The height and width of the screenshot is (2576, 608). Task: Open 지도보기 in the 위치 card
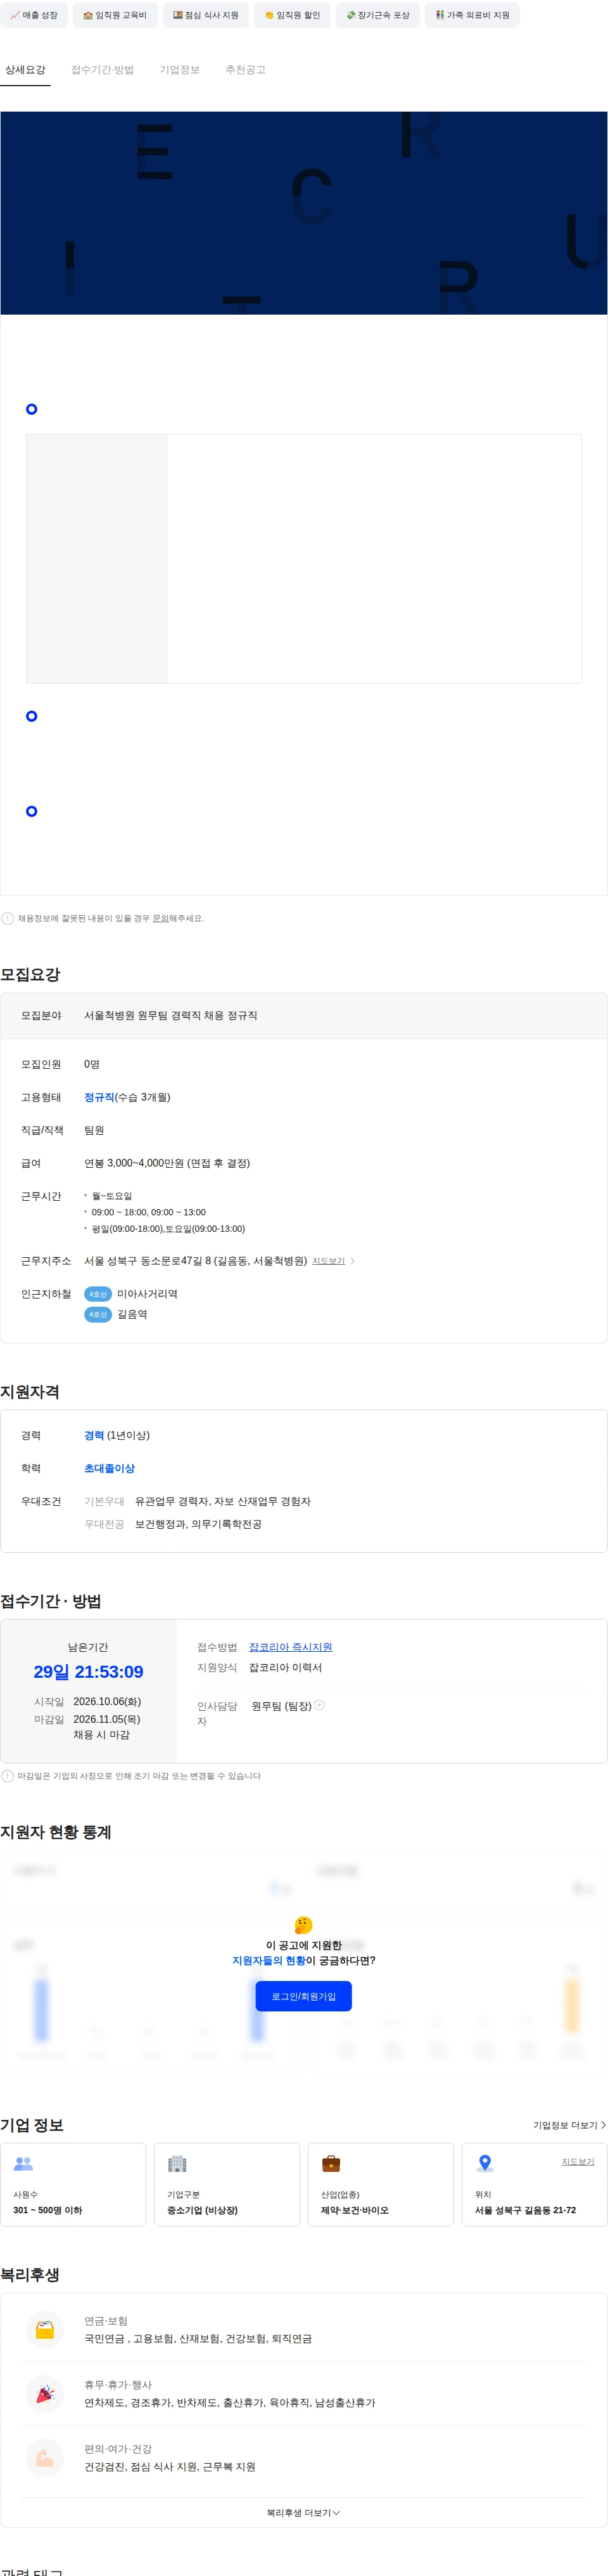pos(578,2161)
